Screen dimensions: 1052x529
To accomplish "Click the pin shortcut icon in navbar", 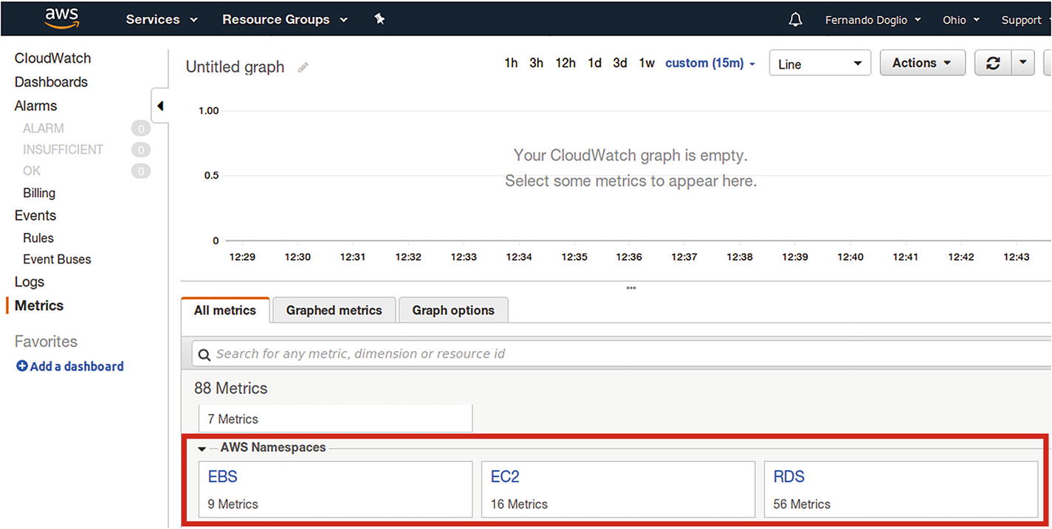I will pyautogui.click(x=379, y=19).
